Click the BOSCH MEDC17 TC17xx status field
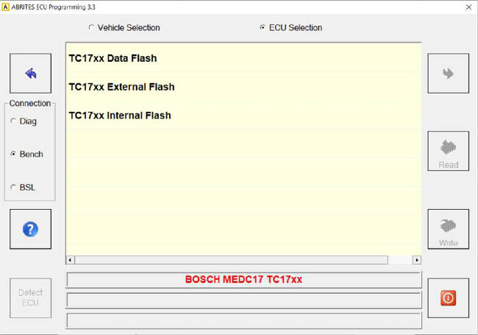 pyautogui.click(x=243, y=280)
